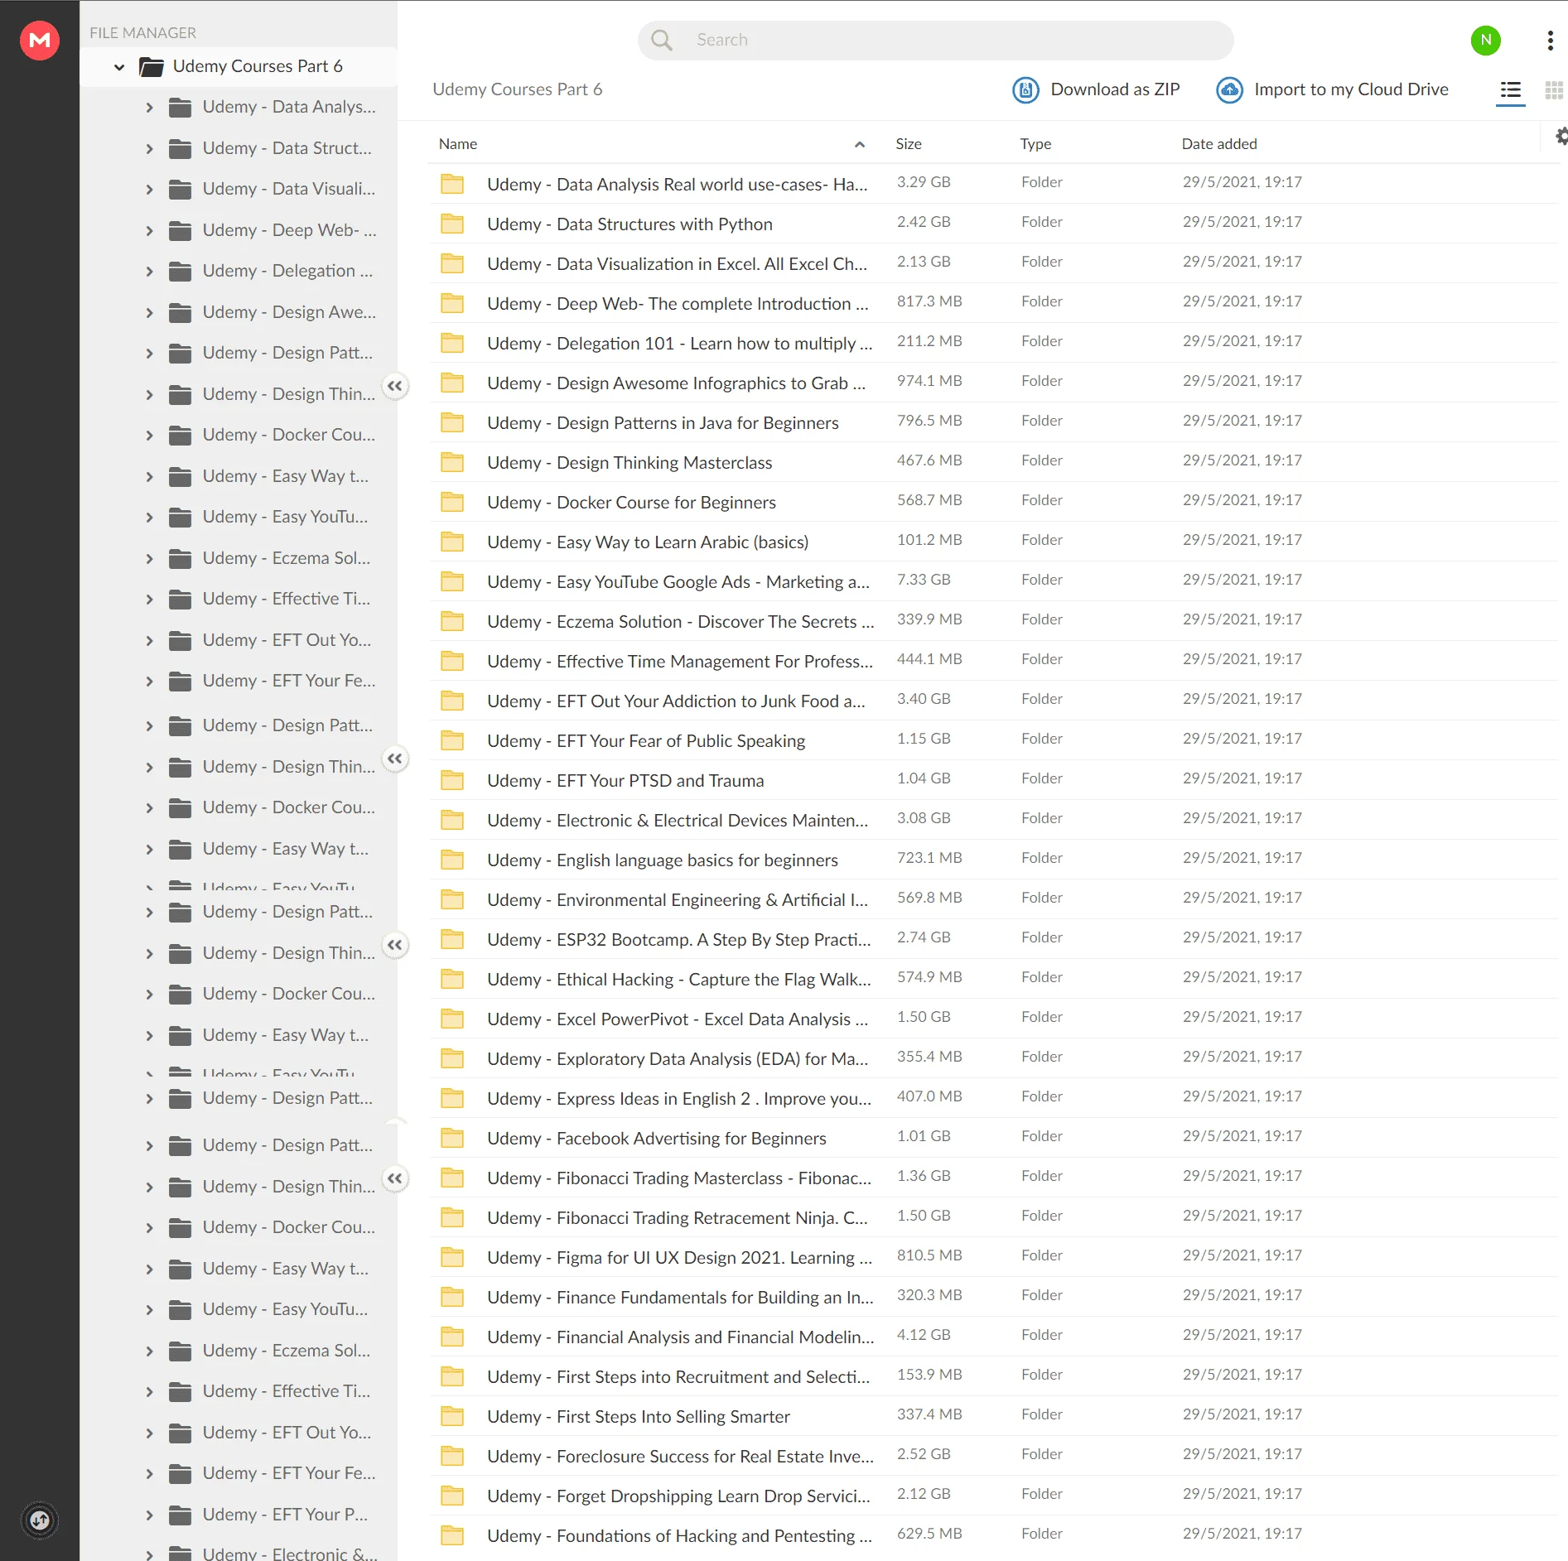The width and height of the screenshot is (1568, 1561).
Task: Click folder icon of English language basics row
Action: (452, 860)
